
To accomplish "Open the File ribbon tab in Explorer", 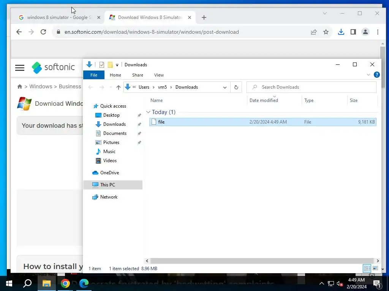I will [x=94, y=75].
